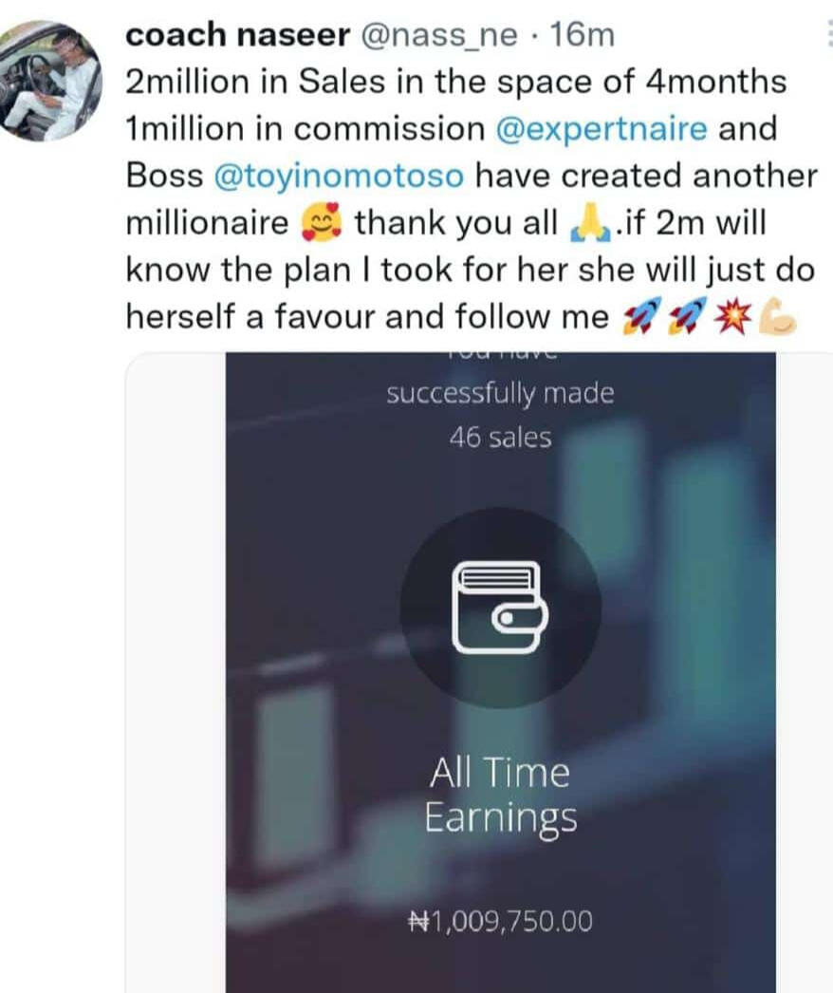Click the first rocket emoji
Image resolution: width=833 pixels, height=993 pixels.
(x=640, y=315)
